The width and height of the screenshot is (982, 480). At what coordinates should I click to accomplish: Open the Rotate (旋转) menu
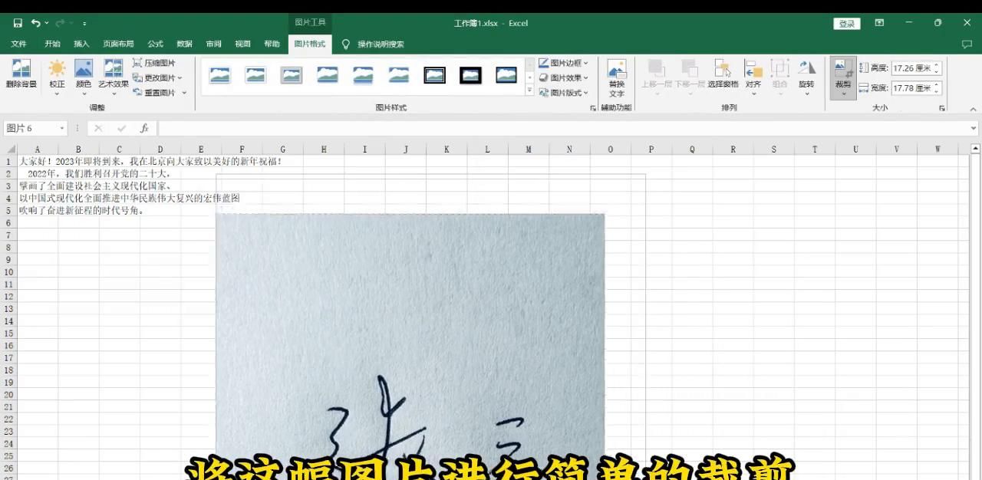tap(806, 77)
